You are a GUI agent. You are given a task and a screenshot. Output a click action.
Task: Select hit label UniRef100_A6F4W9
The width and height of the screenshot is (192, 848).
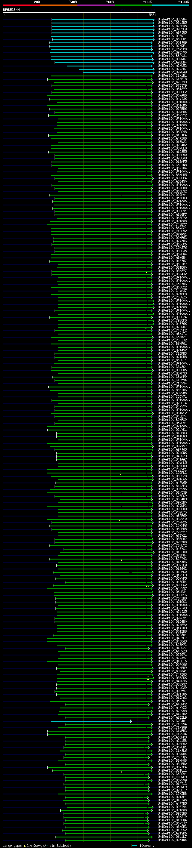click(172, 499)
